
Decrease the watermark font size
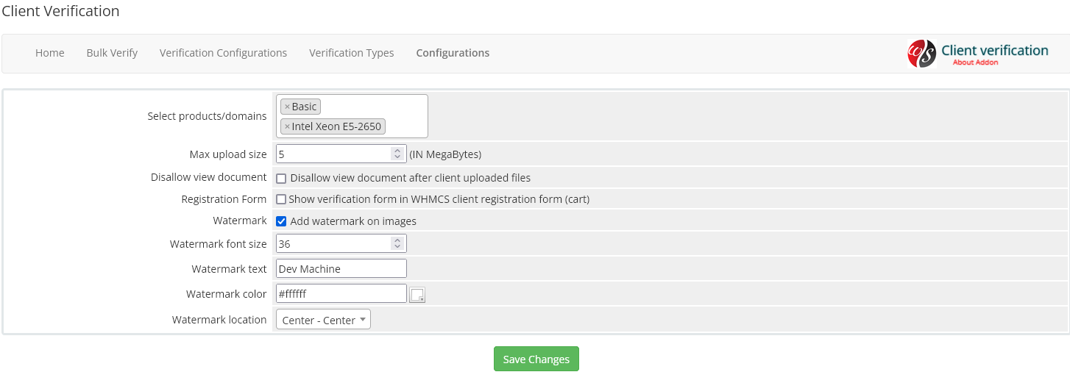pyautogui.click(x=397, y=247)
